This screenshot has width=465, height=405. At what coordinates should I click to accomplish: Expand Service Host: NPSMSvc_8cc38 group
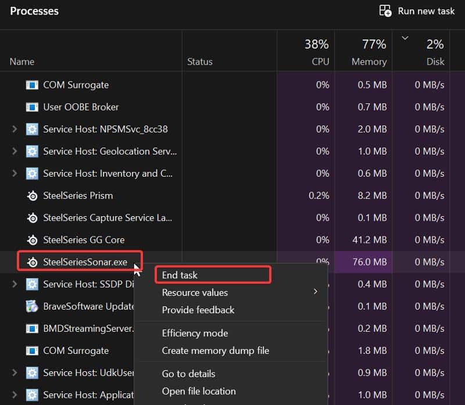[14, 129]
